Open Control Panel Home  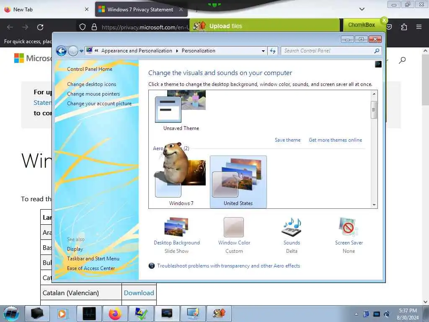point(90,69)
